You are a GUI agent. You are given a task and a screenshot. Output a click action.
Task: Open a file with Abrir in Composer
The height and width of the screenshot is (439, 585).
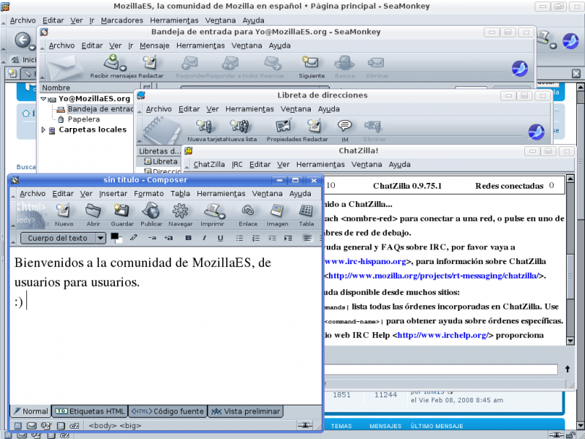click(94, 214)
